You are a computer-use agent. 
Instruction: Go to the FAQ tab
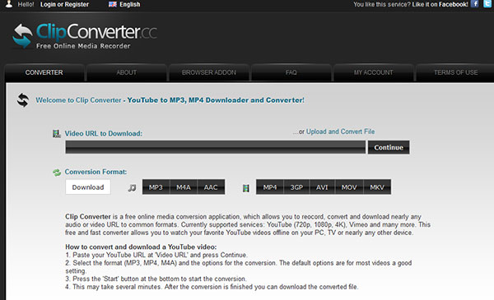(x=291, y=72)
